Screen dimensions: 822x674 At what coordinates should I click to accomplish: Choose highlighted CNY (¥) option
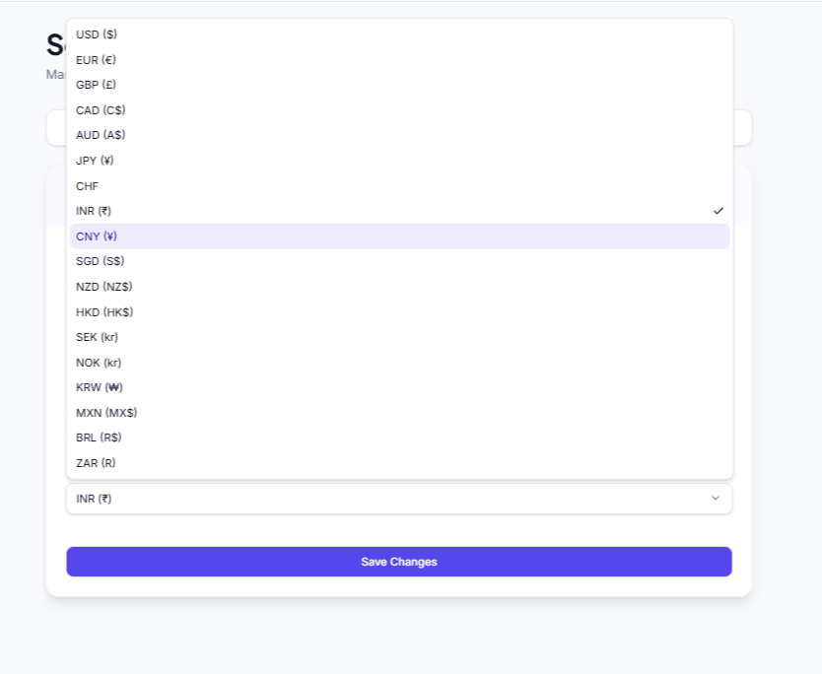click(97, 236)
